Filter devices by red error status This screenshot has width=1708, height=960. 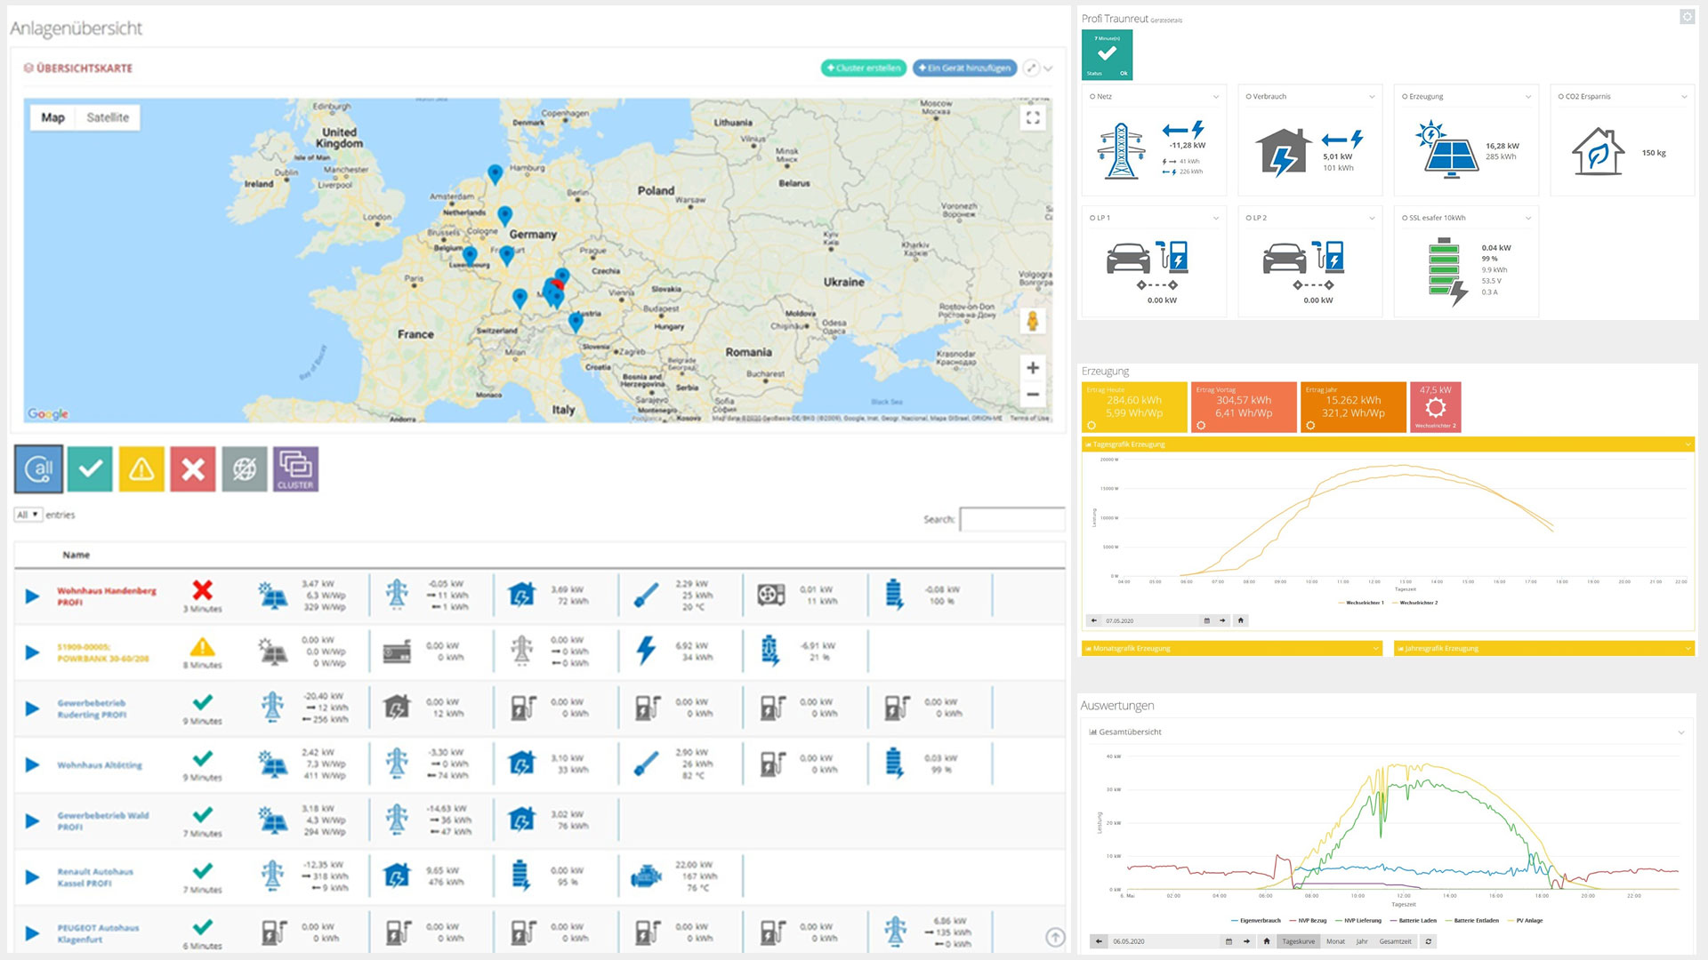point(193,468)
